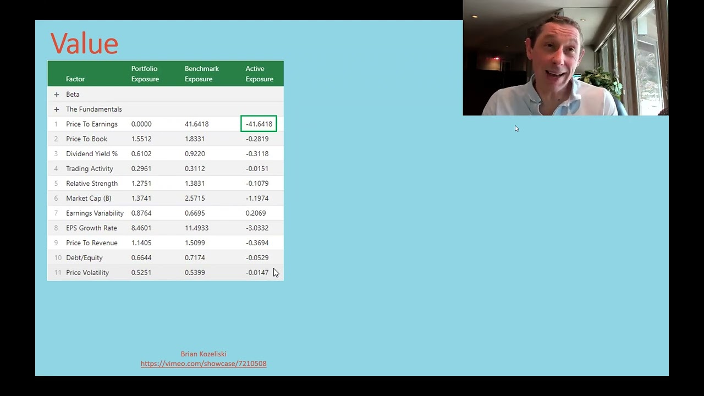This screenshot has width=704, height=396.
Task: Click portfolio exposure value 1.1405
Action: [x=141, y=243]
